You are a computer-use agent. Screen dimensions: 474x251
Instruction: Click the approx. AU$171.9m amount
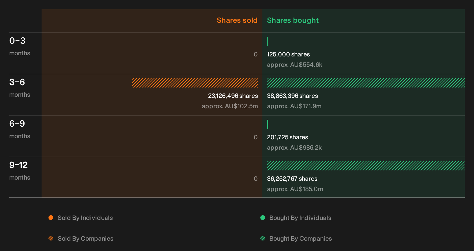tap(294, 106)
